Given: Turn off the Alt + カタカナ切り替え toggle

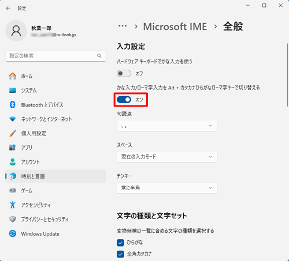Looking at the screenshot, I should tap(124, 100).
